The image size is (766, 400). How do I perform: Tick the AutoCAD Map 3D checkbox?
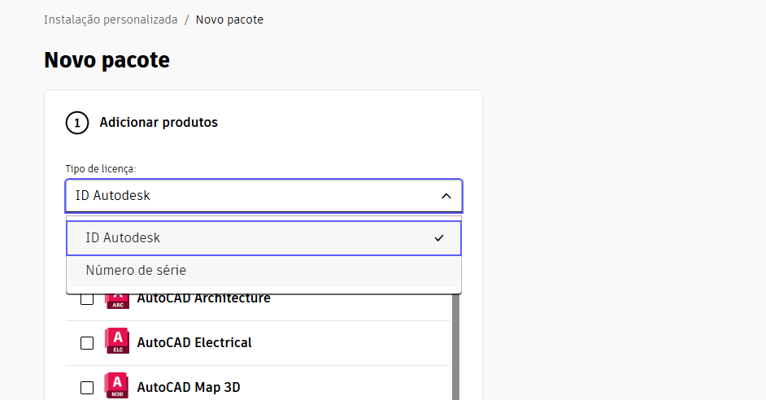(87, 387)
